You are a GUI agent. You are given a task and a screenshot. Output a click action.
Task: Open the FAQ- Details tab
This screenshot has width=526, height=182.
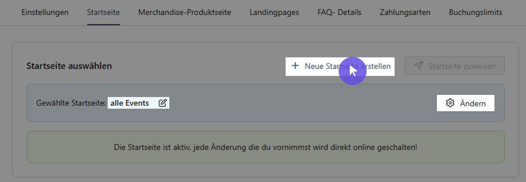pyautogui.click(x=339, y=13)
